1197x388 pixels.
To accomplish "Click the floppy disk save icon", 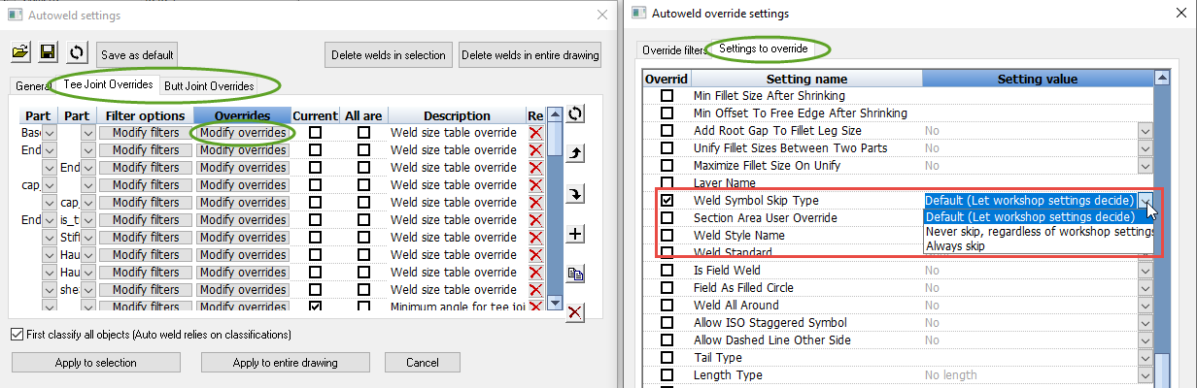I will coord(48,53).
